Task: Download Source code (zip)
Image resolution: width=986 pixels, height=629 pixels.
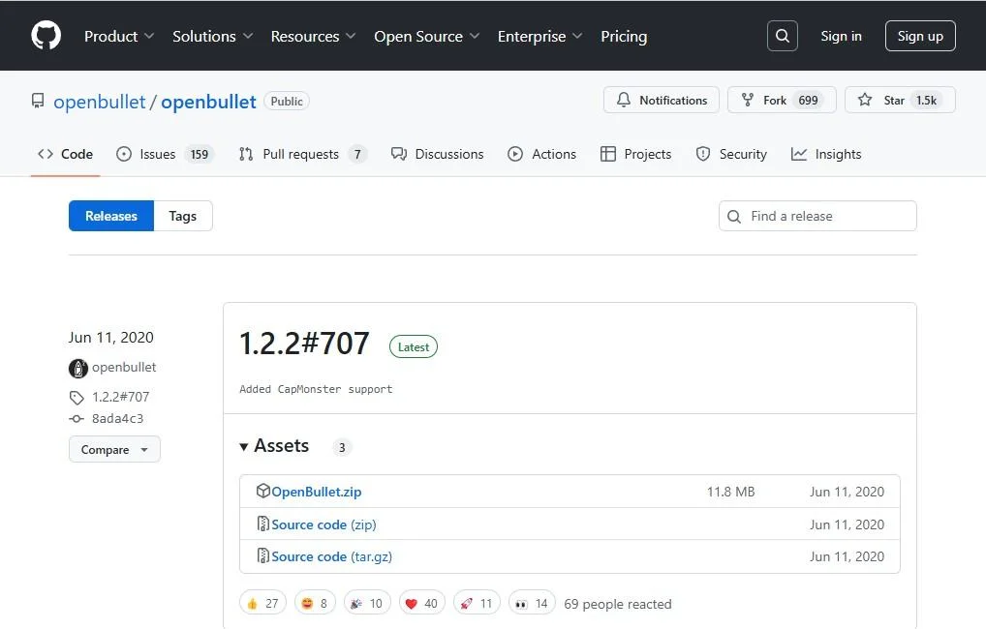Action: click(324, 524)
